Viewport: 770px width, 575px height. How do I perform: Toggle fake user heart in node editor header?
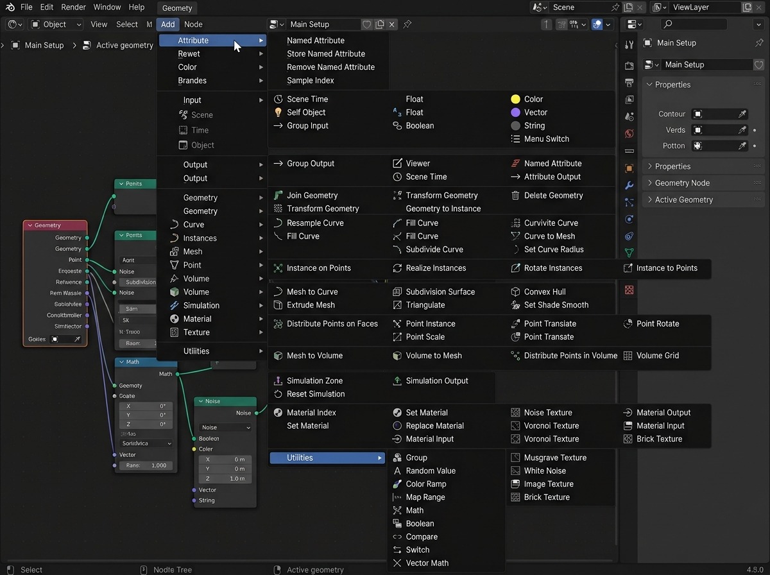[367, 24]
